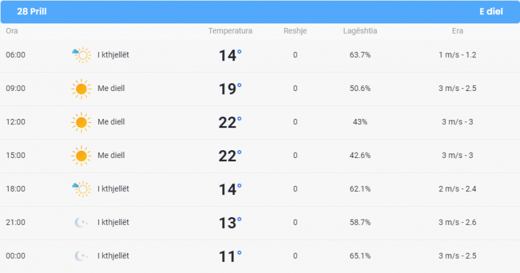520x273 pixels.
Task: Click the Lagështia column header
Action: point(360,31)
